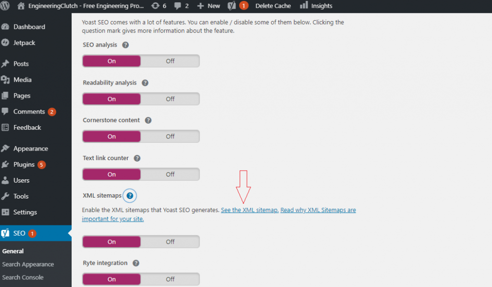Click the Plugins plug icon
This screenshot has height=287, width=492.
(x=5, y=164)
